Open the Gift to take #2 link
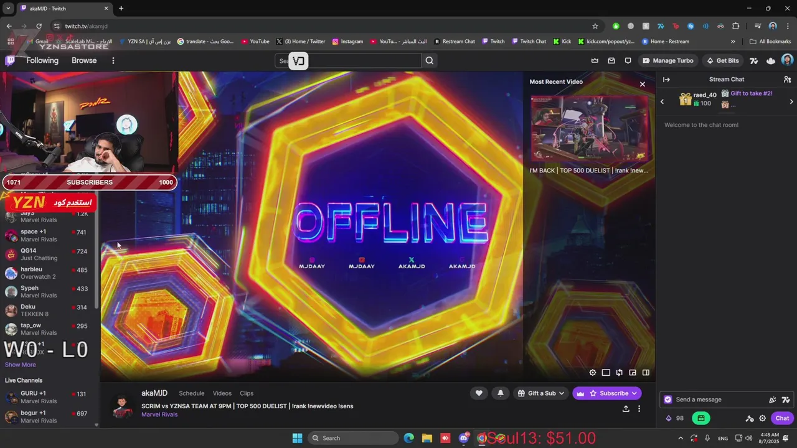The height and width of the screenshot is (448, 797). click(752, 93)
